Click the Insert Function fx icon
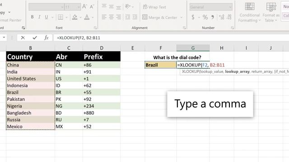Image resolution: width=289 pixels, height=162 pixels. click(46, 38)
